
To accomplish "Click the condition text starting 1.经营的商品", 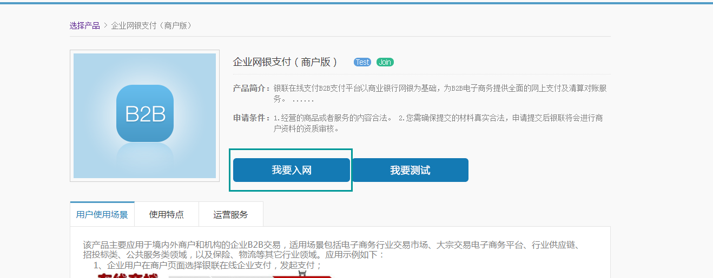I will tap(438, 123).
